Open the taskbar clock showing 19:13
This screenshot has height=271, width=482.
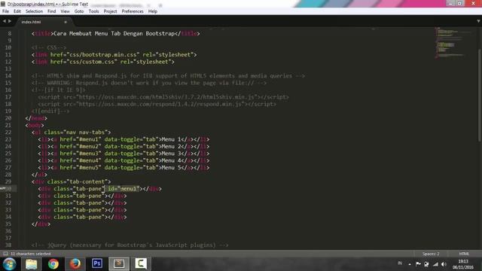point(463,264)
